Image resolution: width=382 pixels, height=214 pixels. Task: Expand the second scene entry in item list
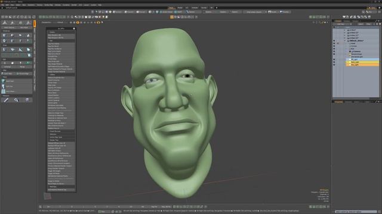(345, 33)
